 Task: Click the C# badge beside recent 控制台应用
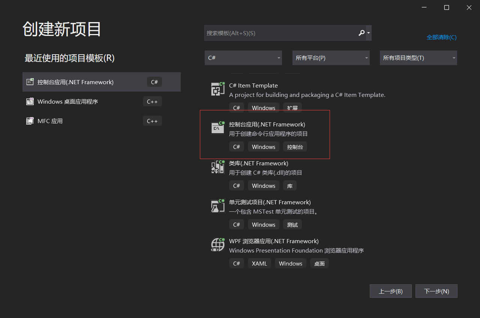pyautogui.click(x=154, y=82)
